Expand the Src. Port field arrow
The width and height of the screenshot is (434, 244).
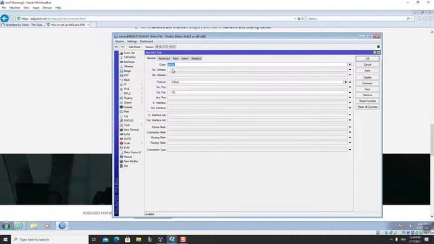click(x=350, y=87)
